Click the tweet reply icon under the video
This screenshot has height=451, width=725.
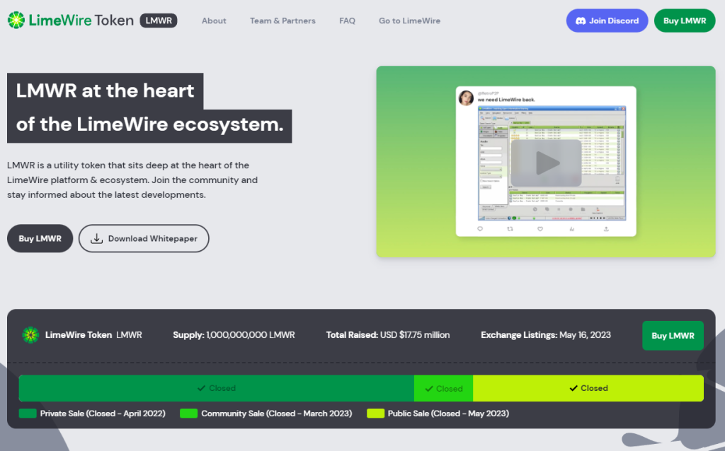[x=480, y=228]
